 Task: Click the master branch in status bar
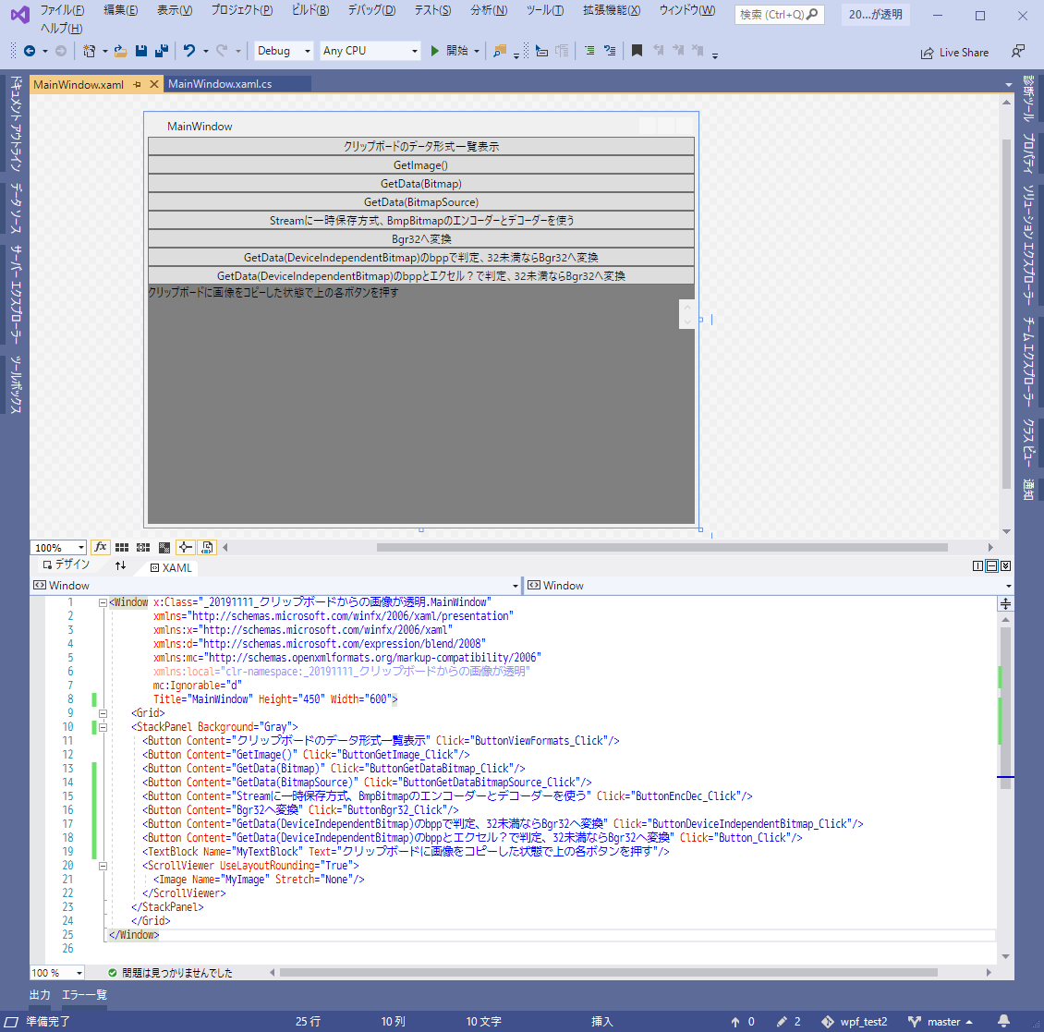[x=941, y=1021]
